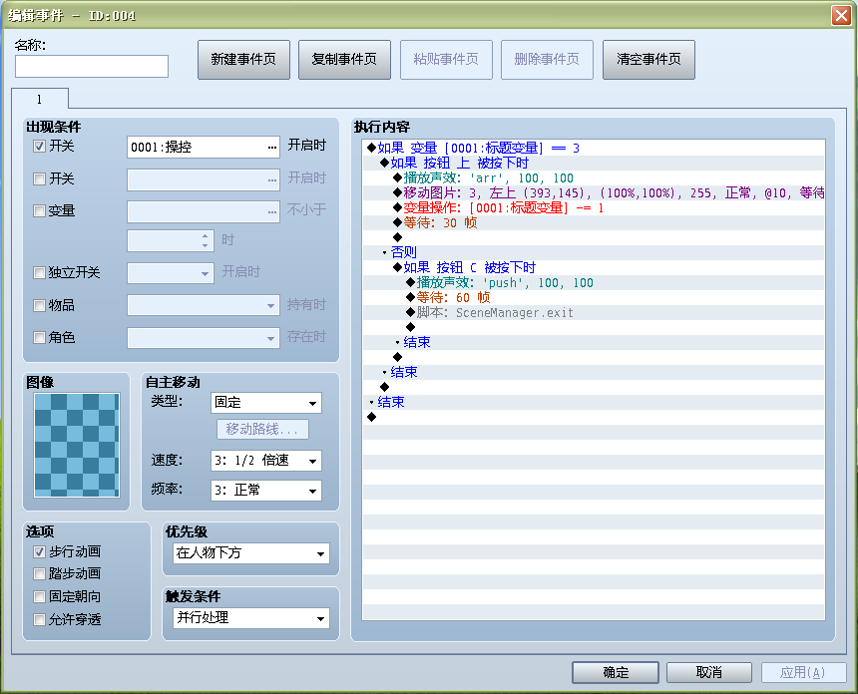Select the 如果 变量 [0001:标题变量] == 3 command
This screenshot has height=694, width=858.
pos(594,148)
